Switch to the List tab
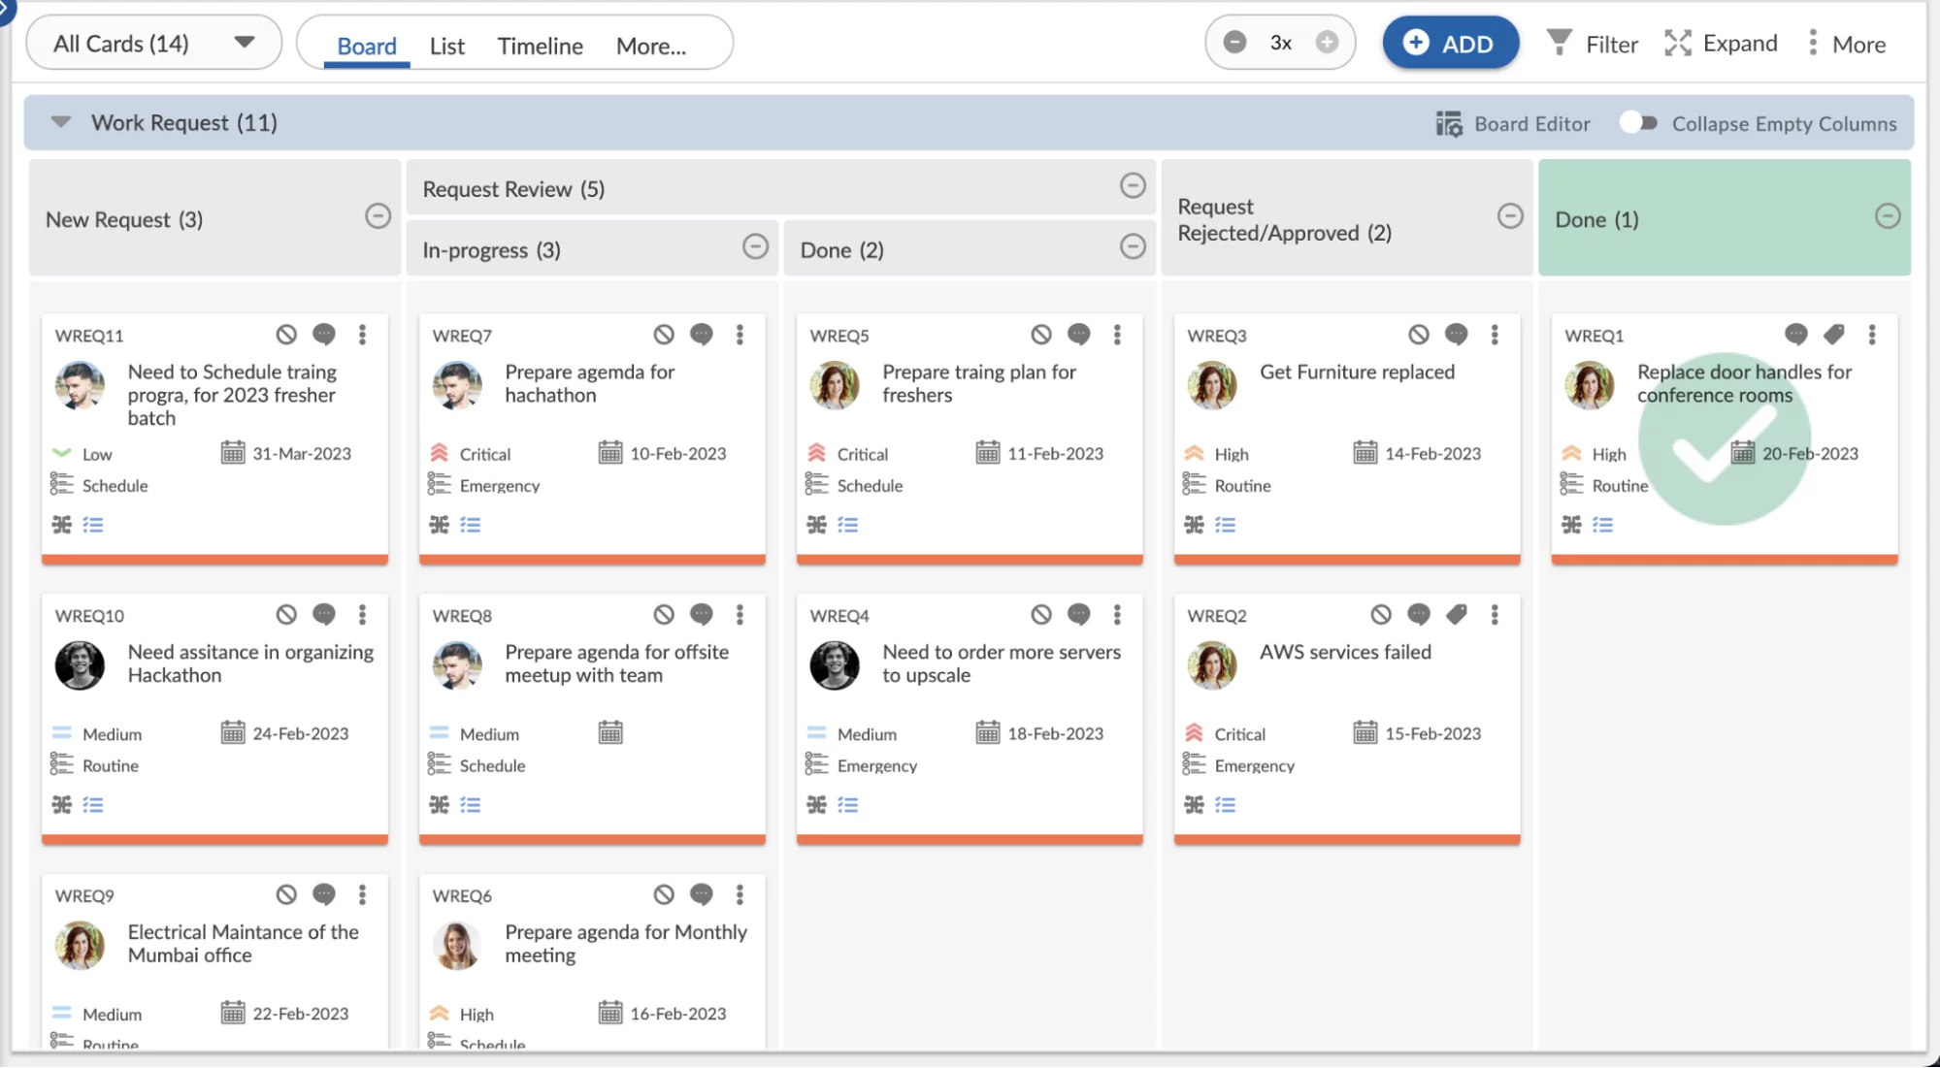 446,46
